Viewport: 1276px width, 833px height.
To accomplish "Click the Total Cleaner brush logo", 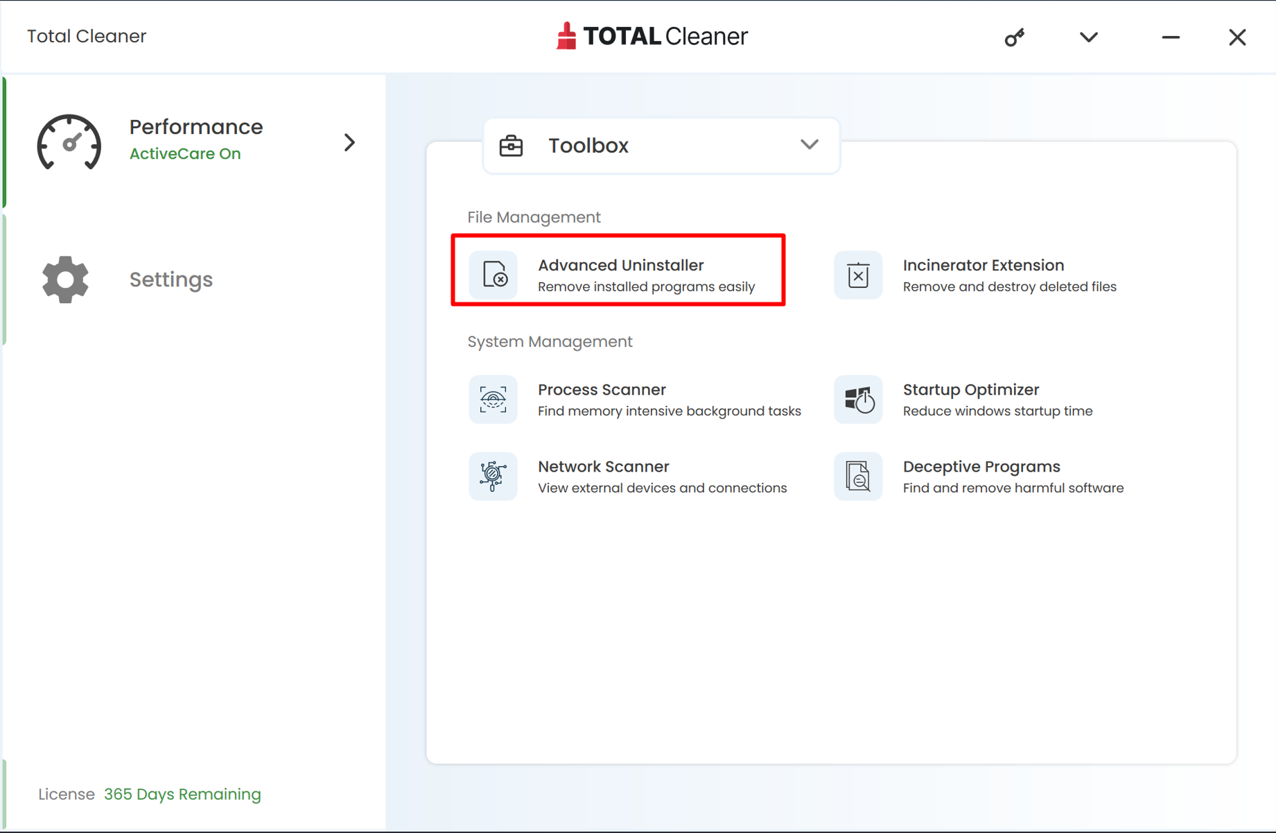I will click(566, 36).
